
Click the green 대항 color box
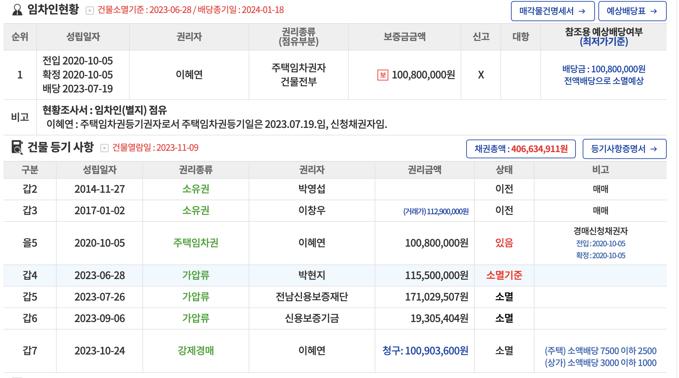point(521,74)
